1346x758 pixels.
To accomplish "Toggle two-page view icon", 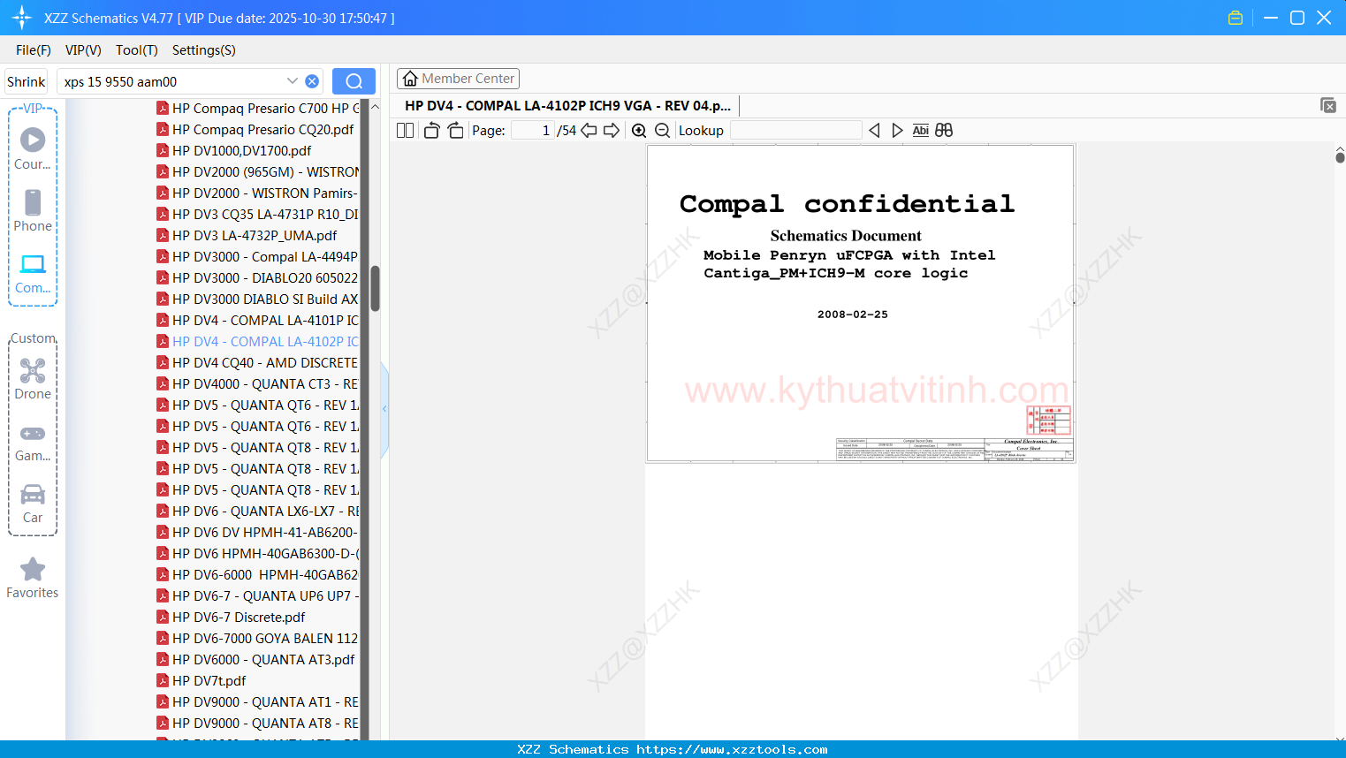I will [406, 130].
